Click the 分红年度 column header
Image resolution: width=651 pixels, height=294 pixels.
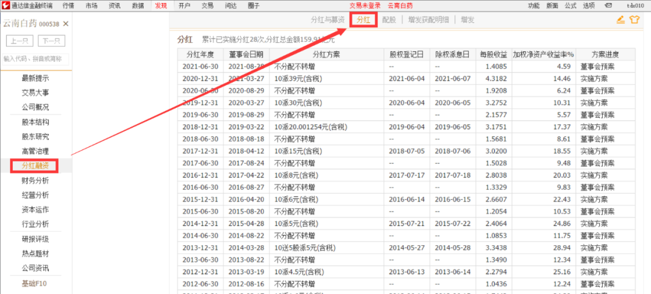pyautogui.click(x=201, y=54)
